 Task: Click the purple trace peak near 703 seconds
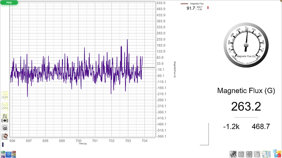128,40
